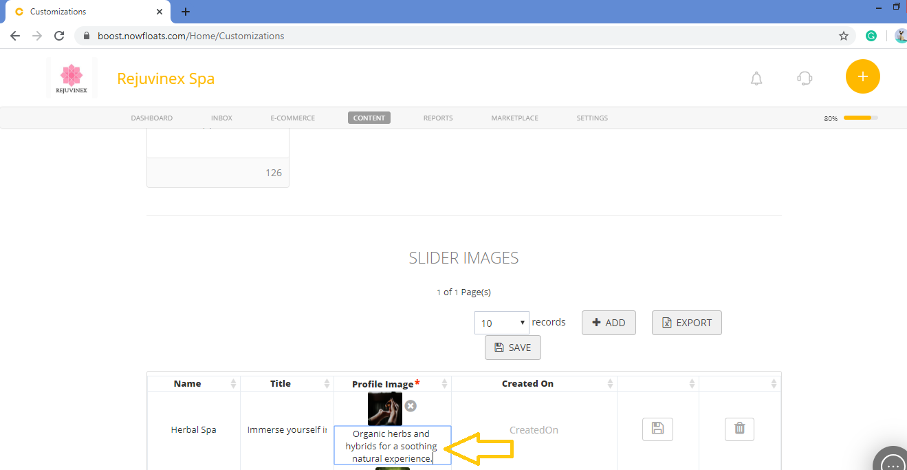Click the profile image description text field
Viewport: 907px width, 470px height.
[x=392, y=446]
